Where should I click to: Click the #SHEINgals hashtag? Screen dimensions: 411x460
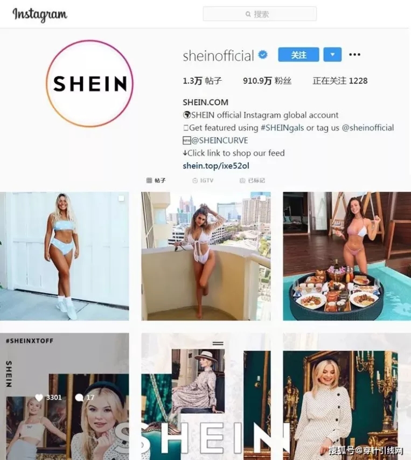pyautogui.click(x=282, y=128)
